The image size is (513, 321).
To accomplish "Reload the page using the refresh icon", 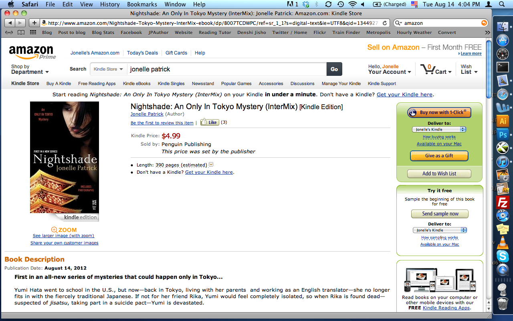I will coord(385,23).
